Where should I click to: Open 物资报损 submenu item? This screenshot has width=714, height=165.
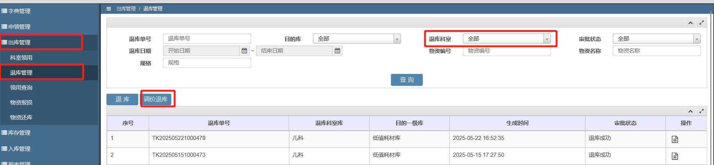(49, 102)
